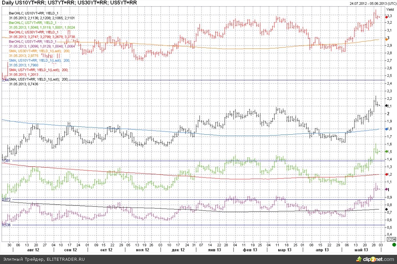Screen dimensions: 397x264
Task: Select the red BarOHLC US30YT=RR legend entry
Action: [33, 32]
